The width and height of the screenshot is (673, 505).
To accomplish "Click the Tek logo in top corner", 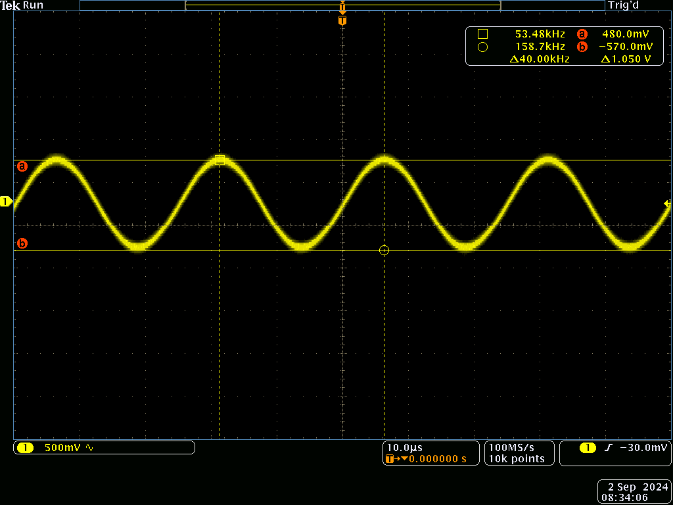I will point(10,5).
